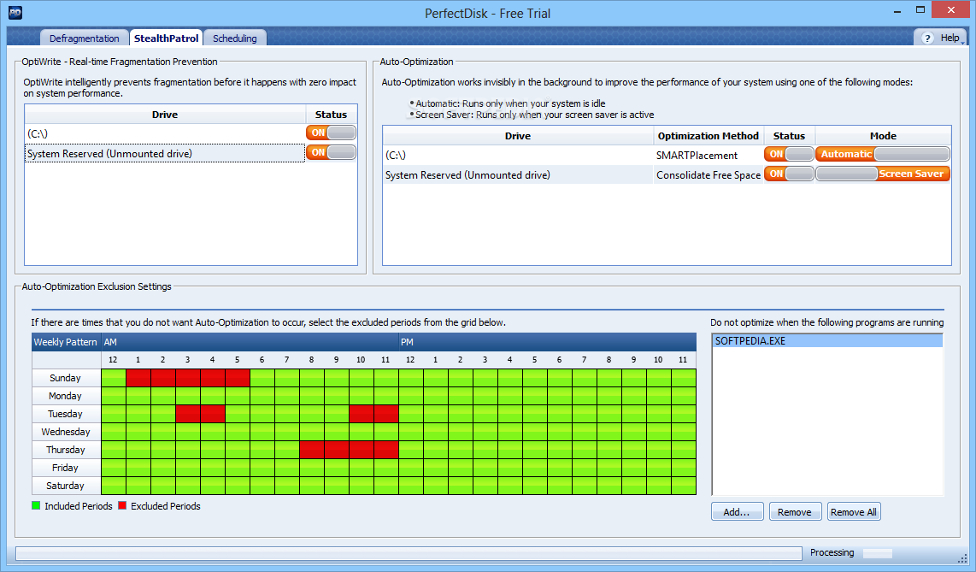The height and width of the screenshot is (572, 976).
Task: Toggle Tuesday 3 AM excluded cell
Action: [x=188, y=414]
